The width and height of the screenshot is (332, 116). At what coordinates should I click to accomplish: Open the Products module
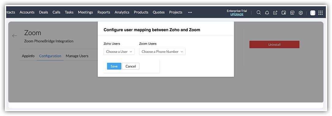click(x=141, y=12)
